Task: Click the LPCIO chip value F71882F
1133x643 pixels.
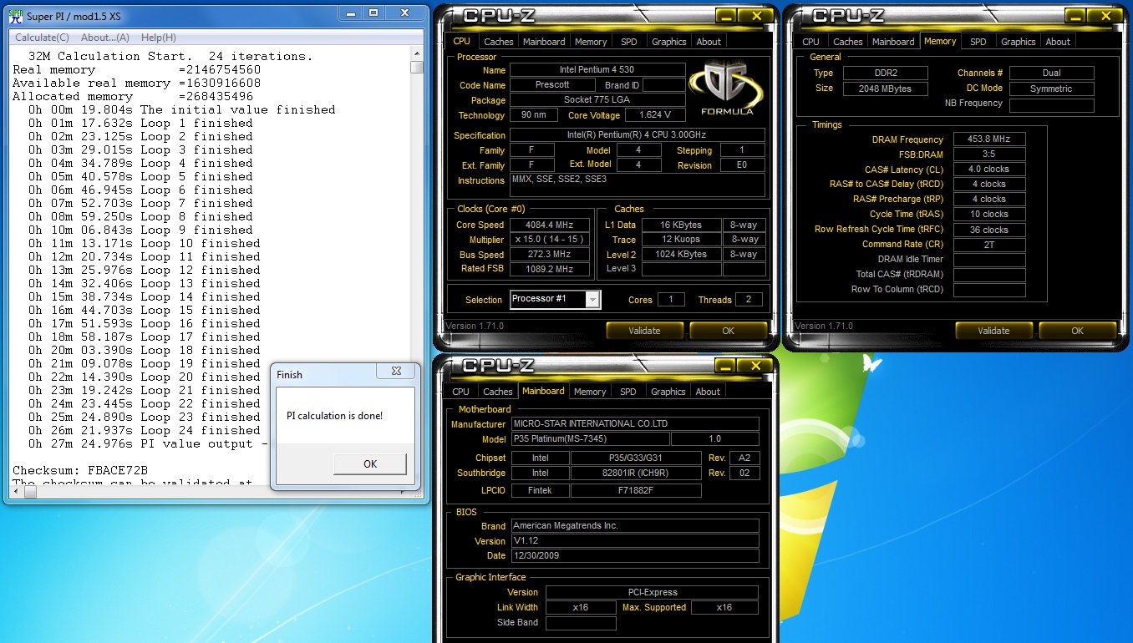Action: click(x=636, y=490)
